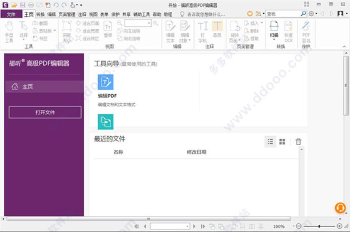
Task: Open the 文件 file menu
Action: click(11, 15)
